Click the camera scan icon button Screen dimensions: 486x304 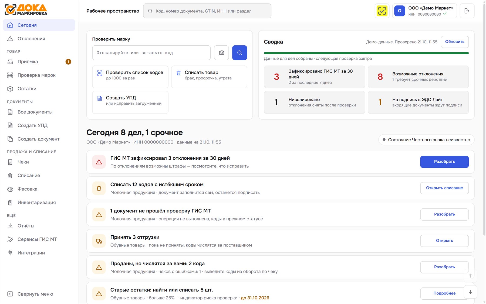point(221,53)
